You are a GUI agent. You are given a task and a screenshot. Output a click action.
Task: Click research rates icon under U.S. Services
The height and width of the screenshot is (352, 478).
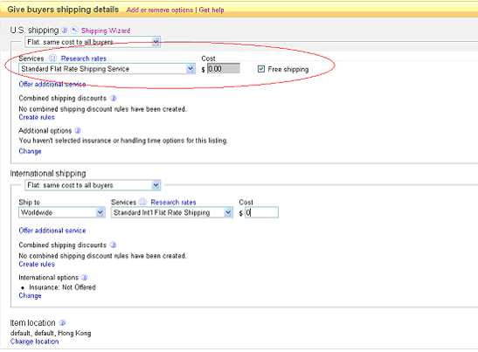coord(52,58)
